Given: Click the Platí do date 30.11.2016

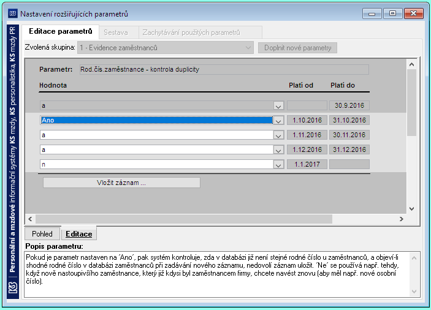Looking at the screenshot, I should coord(349,135).
